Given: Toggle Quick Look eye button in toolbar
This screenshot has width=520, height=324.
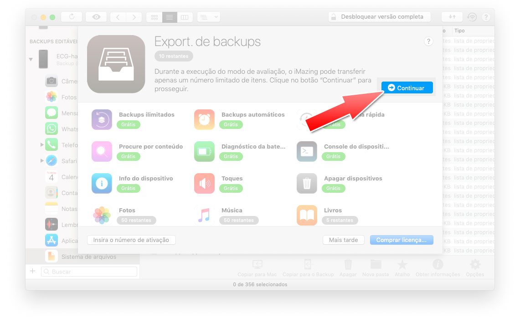Looking at the screenshot, I should click(96, 17).
